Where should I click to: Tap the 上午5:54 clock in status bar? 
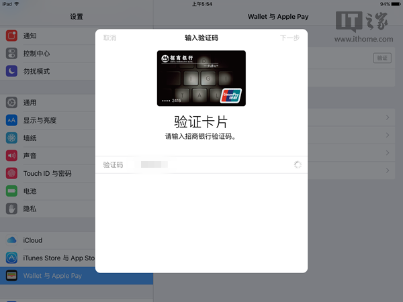click(202, 4)
